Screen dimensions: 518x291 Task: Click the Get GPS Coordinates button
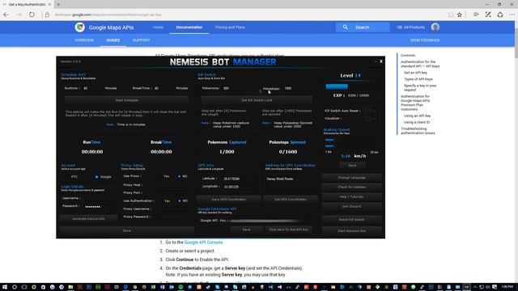pyautogui.click(x=291, y=200)
